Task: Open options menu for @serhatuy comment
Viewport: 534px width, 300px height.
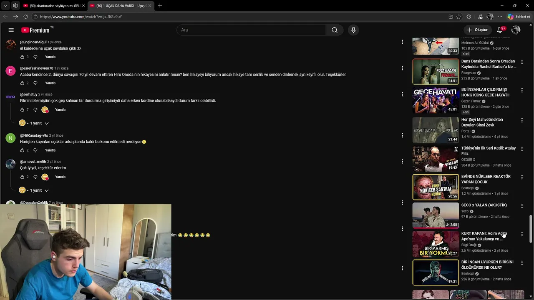Action: 402,94
